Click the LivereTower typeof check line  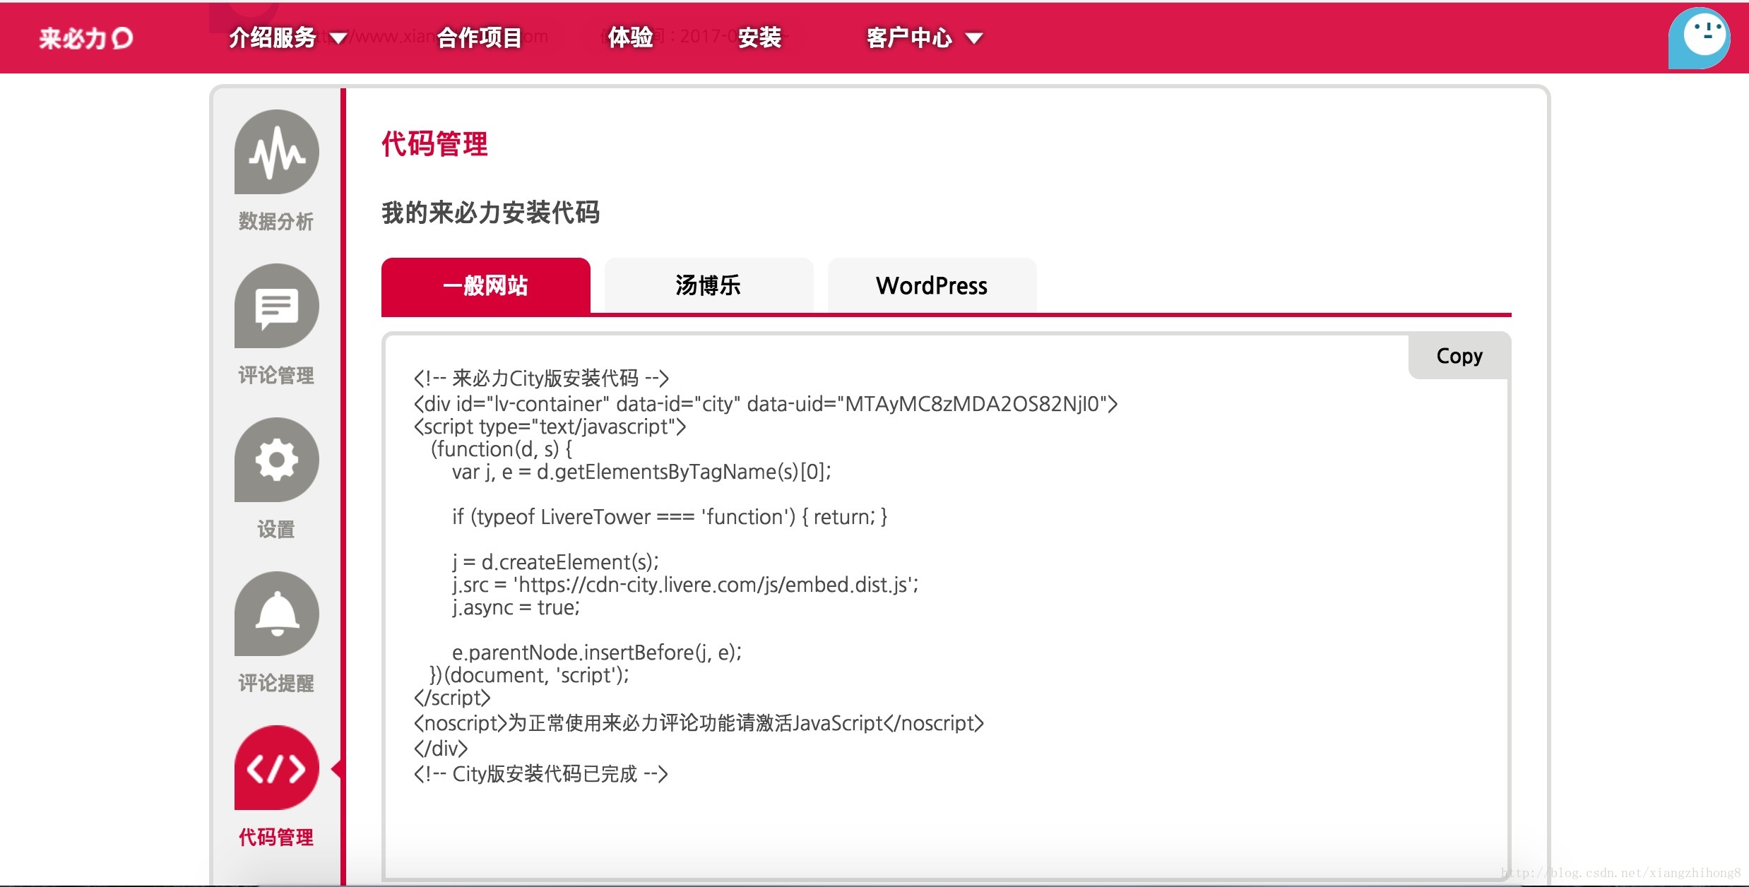[670, 517]
